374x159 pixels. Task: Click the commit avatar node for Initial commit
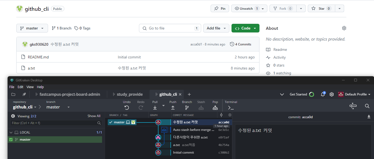158,153
